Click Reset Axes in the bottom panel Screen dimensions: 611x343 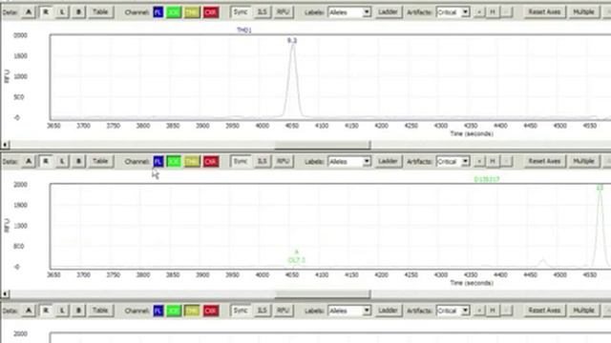pyautogui.click(x=544, y=311)
